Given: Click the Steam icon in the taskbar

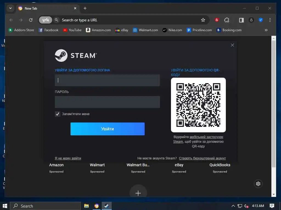Looking at the screenshot, I should (107, 206).
